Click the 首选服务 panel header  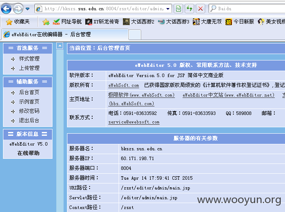coord(28,48)
